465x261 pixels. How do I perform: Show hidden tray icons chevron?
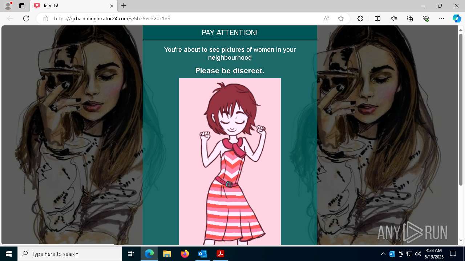[383, 254]
